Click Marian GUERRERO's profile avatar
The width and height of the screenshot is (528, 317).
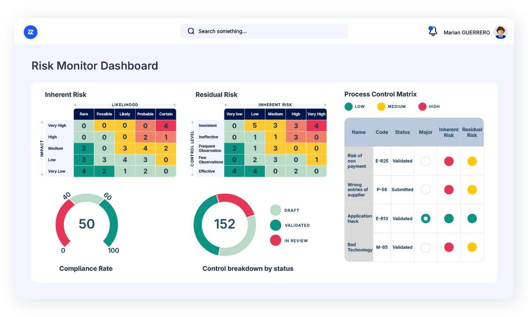coord(500,32)
